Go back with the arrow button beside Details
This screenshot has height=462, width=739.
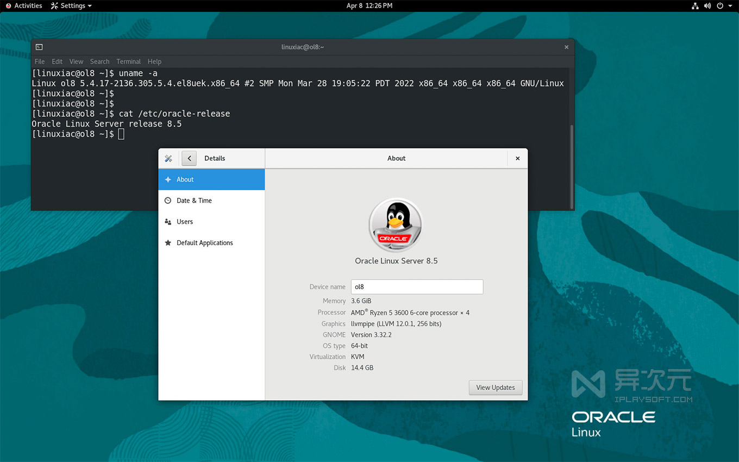189,159
